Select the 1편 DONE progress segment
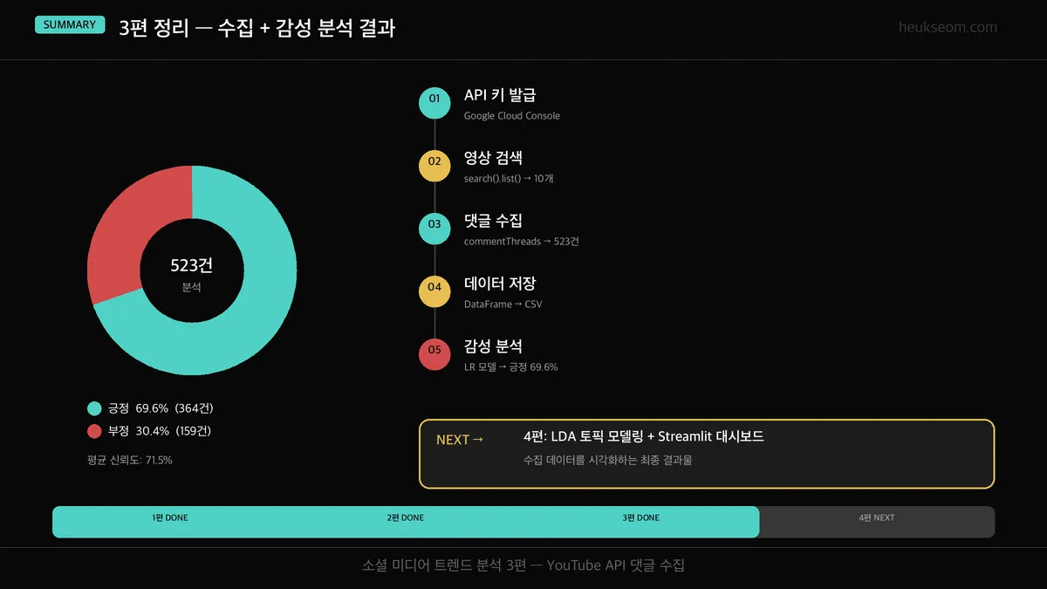 click(170, 518)
